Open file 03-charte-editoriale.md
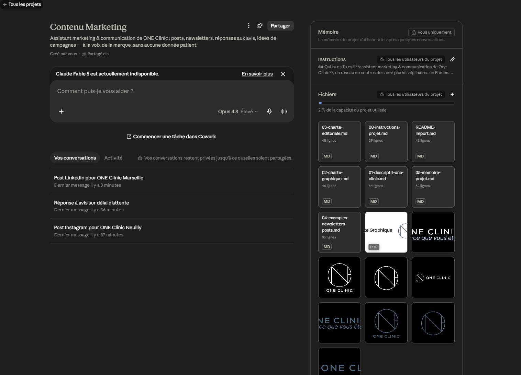The height and width of the screenshot is (375, 521). coord(340,142)
